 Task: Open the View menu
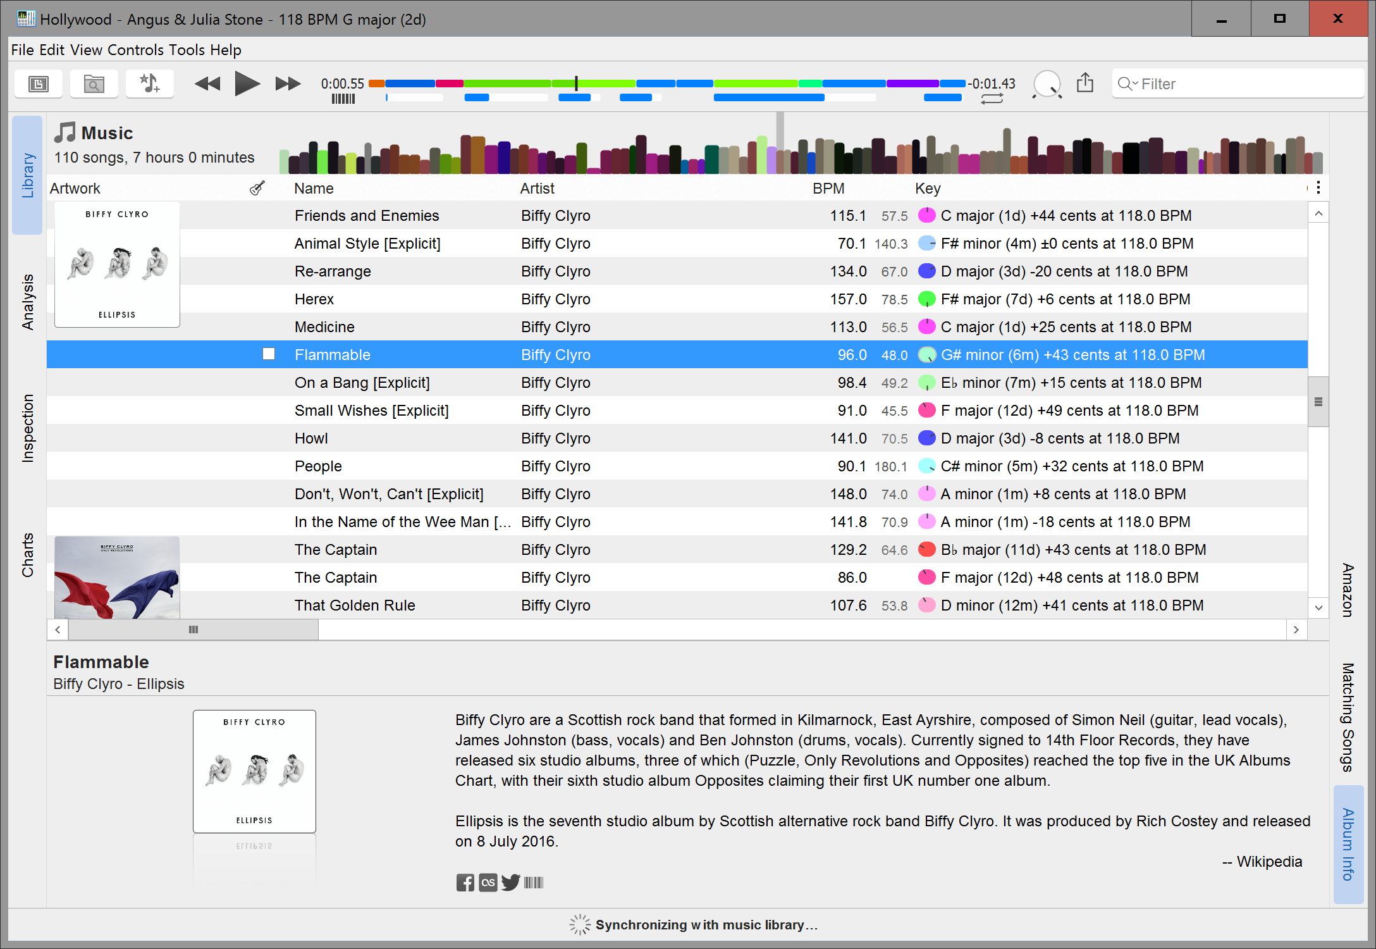point(86,50)
